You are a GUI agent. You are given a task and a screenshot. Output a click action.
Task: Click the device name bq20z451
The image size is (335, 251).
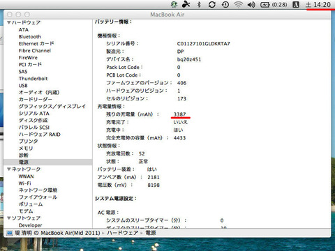(189, 59)
